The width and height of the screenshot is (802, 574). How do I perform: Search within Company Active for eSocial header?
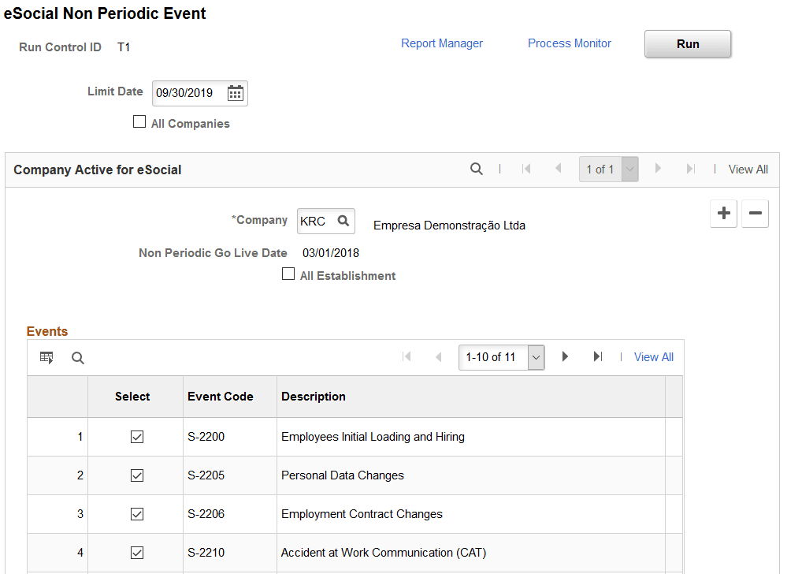[x=476, y=169]
